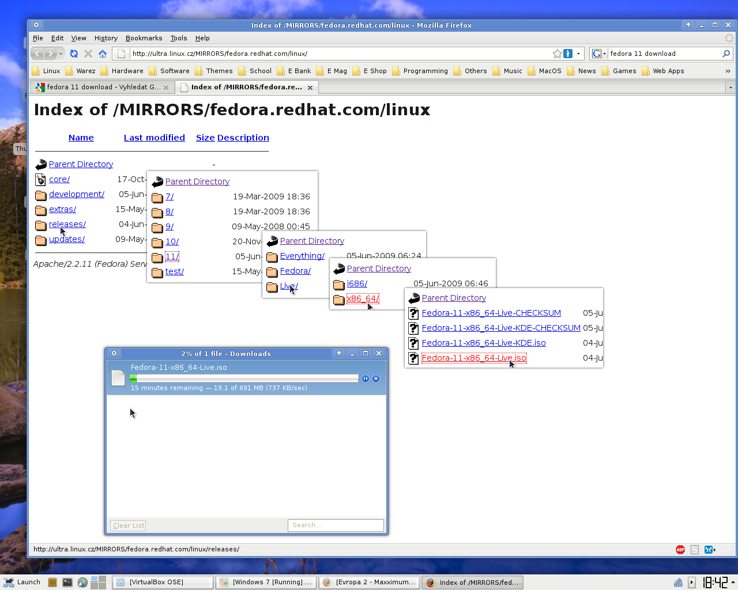Open the Programming bookmarks folder
This screenshot has height=590, width=738.
pyautogui.click(x=425, y=71)
